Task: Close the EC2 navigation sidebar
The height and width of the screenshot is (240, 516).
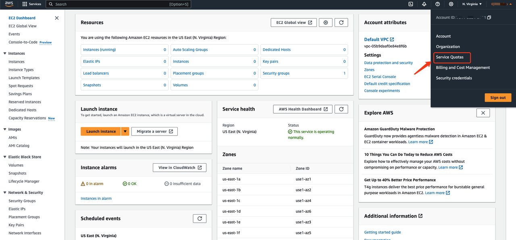Action: 57,18
